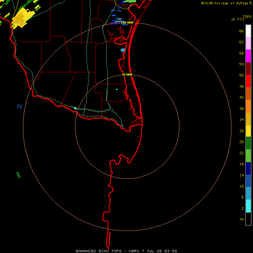
Task: Click the 26 legend value
Action: tap(241, 142)
